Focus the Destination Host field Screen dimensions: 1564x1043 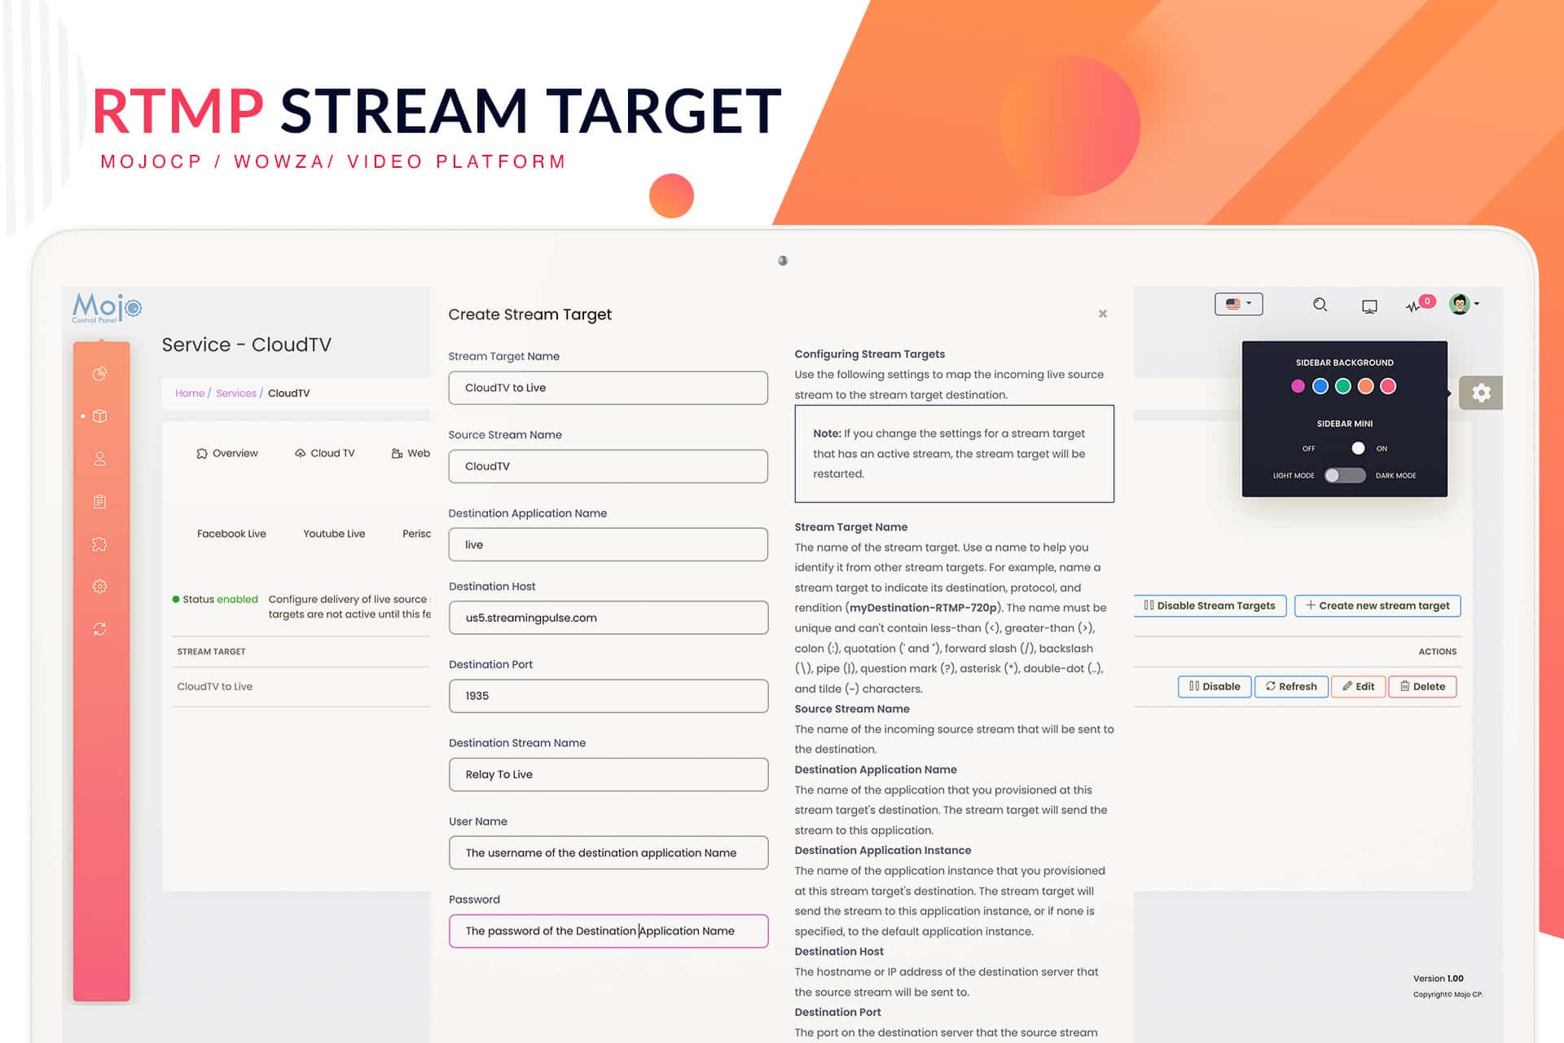pos(608,618)
